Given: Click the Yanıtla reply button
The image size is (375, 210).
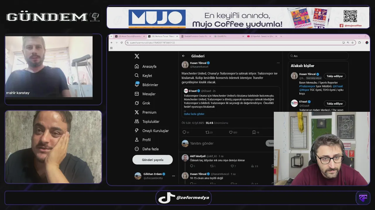Looking at the screenshot, I should tap(270, 143).
